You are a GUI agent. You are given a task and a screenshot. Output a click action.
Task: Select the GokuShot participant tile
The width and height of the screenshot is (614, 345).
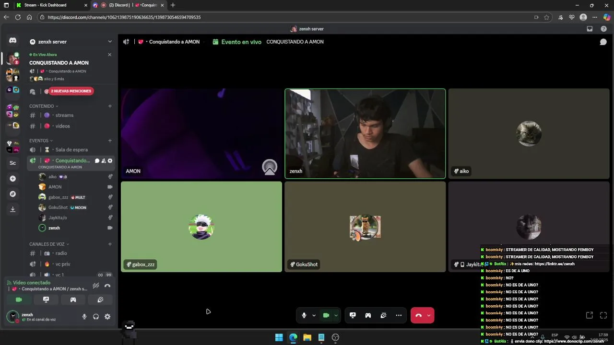pyautogui.click(x=365, y=227)
